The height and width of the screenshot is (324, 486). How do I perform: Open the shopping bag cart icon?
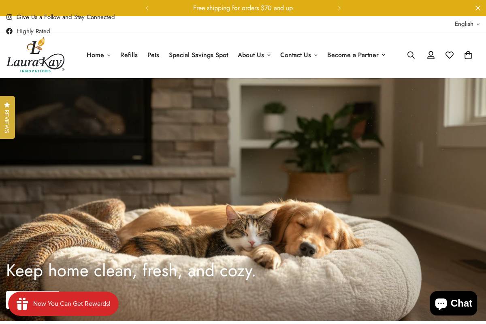click(468, 55)
